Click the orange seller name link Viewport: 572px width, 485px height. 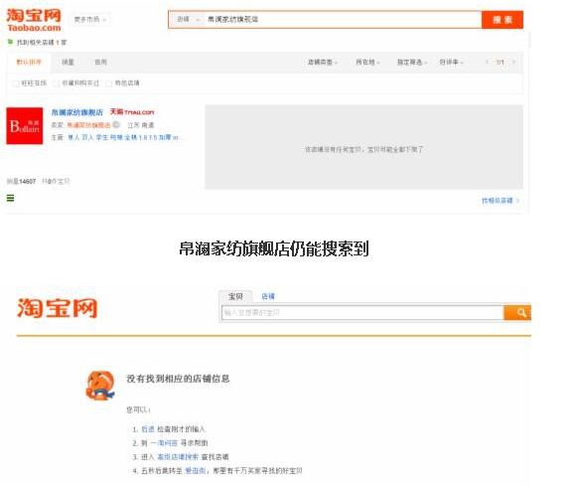click(88, 125)
